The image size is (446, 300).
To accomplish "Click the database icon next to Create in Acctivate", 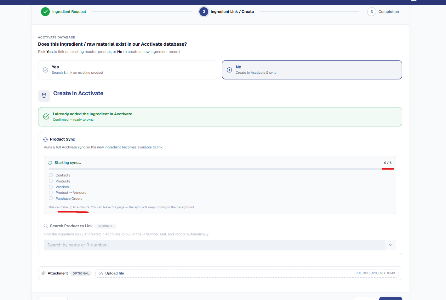I will pos(44,95).
